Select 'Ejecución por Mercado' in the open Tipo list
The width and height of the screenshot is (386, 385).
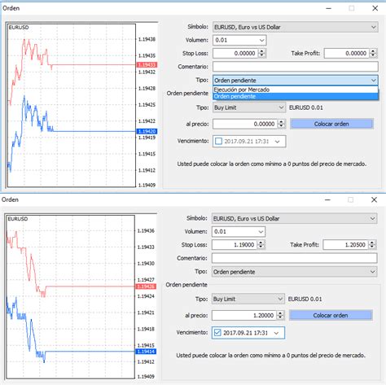[296, 90]
